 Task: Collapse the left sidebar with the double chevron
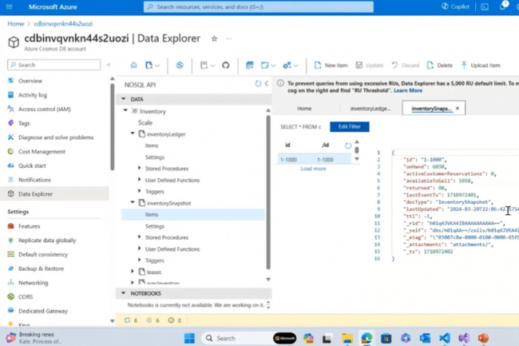(x=109, y=65)
